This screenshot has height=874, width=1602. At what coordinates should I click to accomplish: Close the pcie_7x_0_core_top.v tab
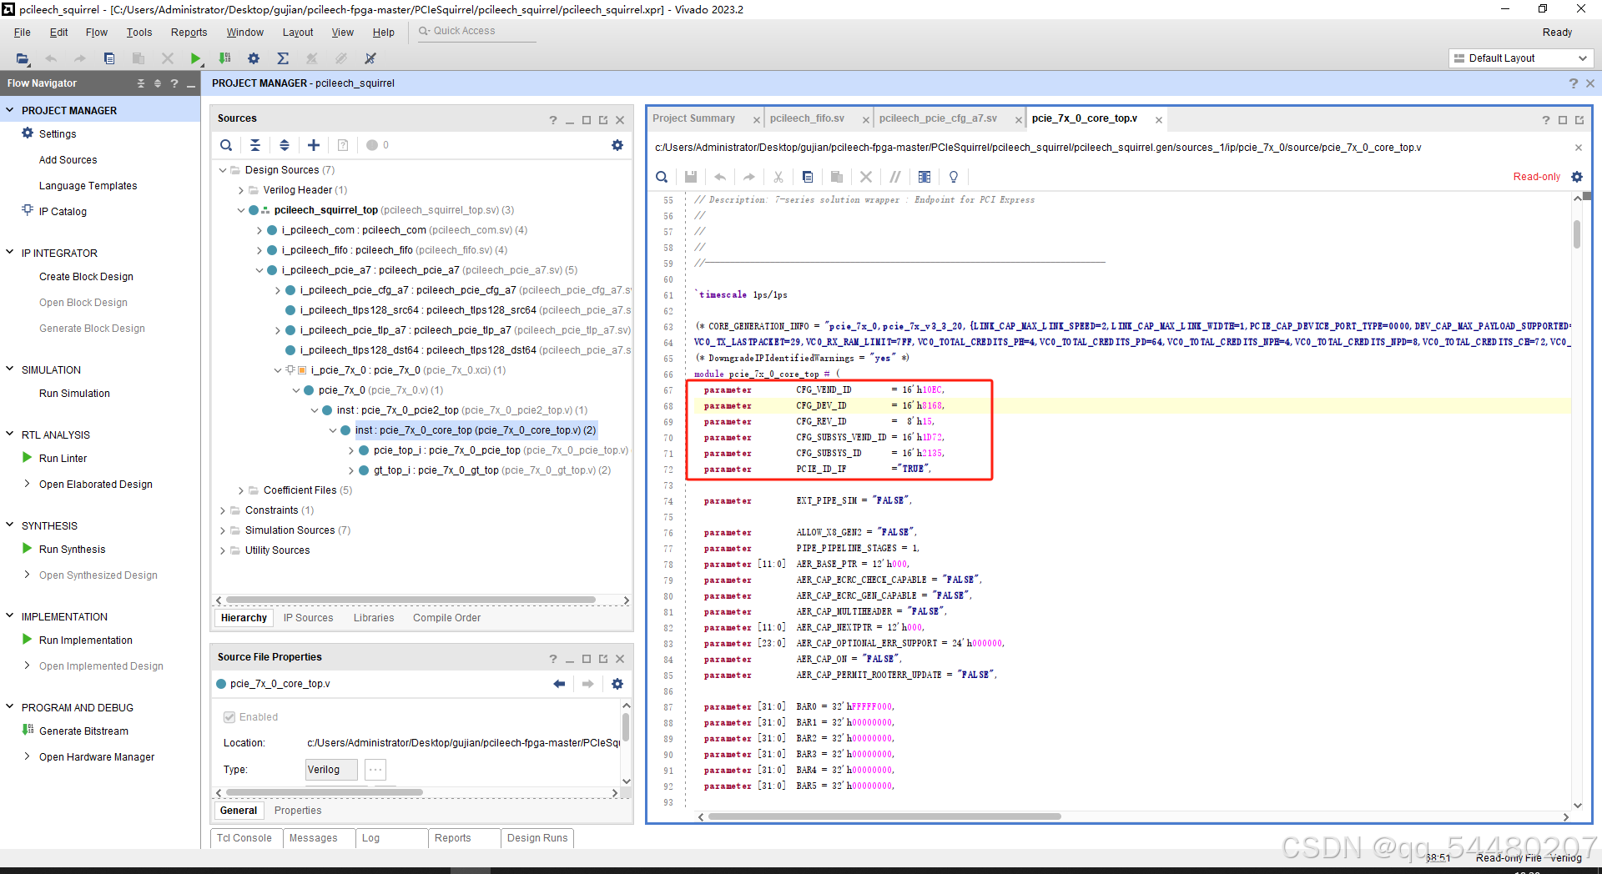pos(1159,120)
